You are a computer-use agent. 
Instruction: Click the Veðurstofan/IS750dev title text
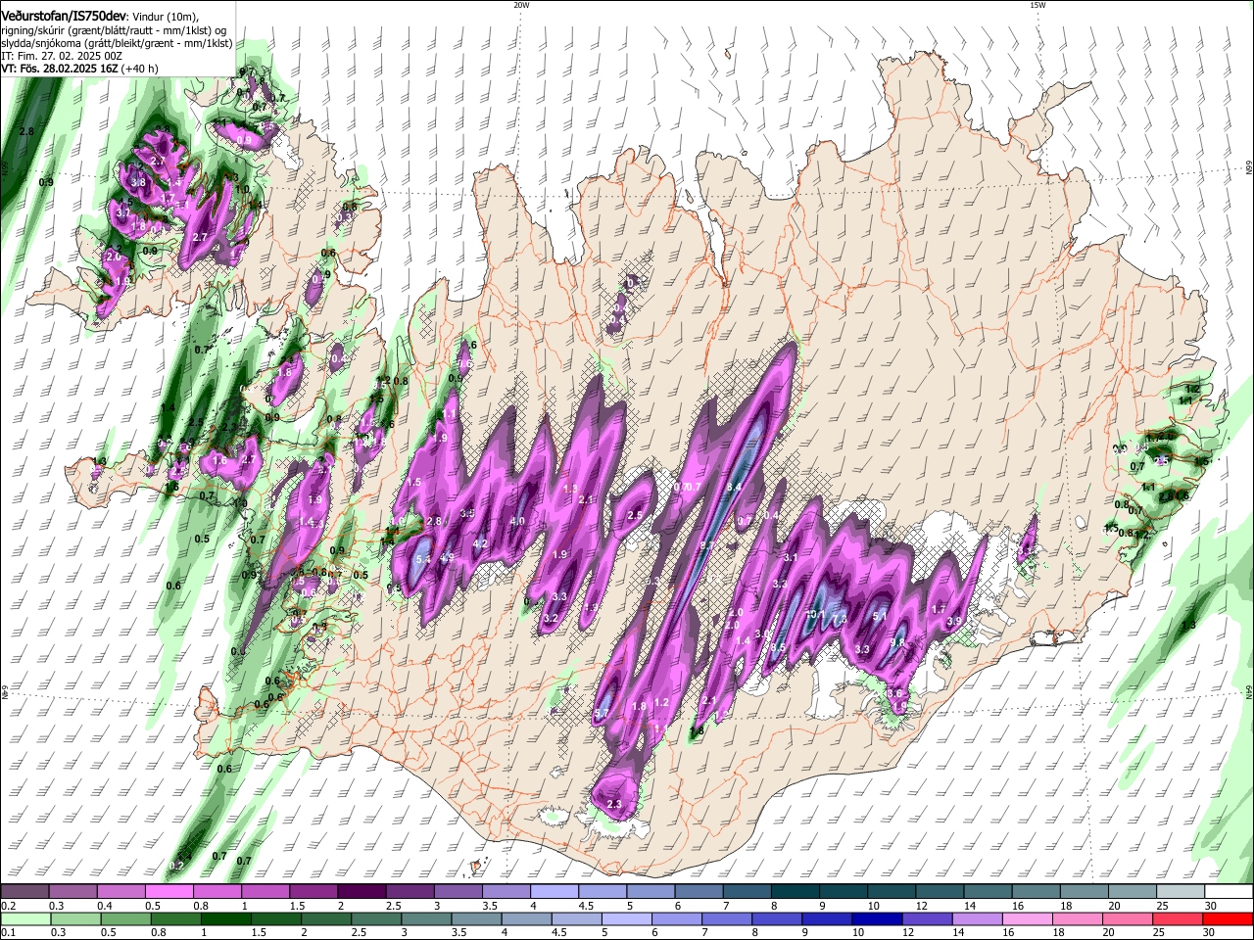(64, 17)
